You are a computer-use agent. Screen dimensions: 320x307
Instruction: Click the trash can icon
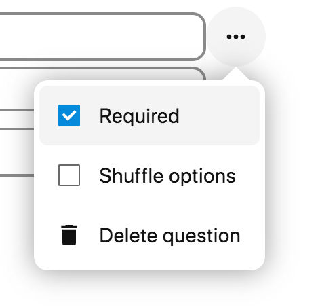pyautogui.click(x=69, y=235)
